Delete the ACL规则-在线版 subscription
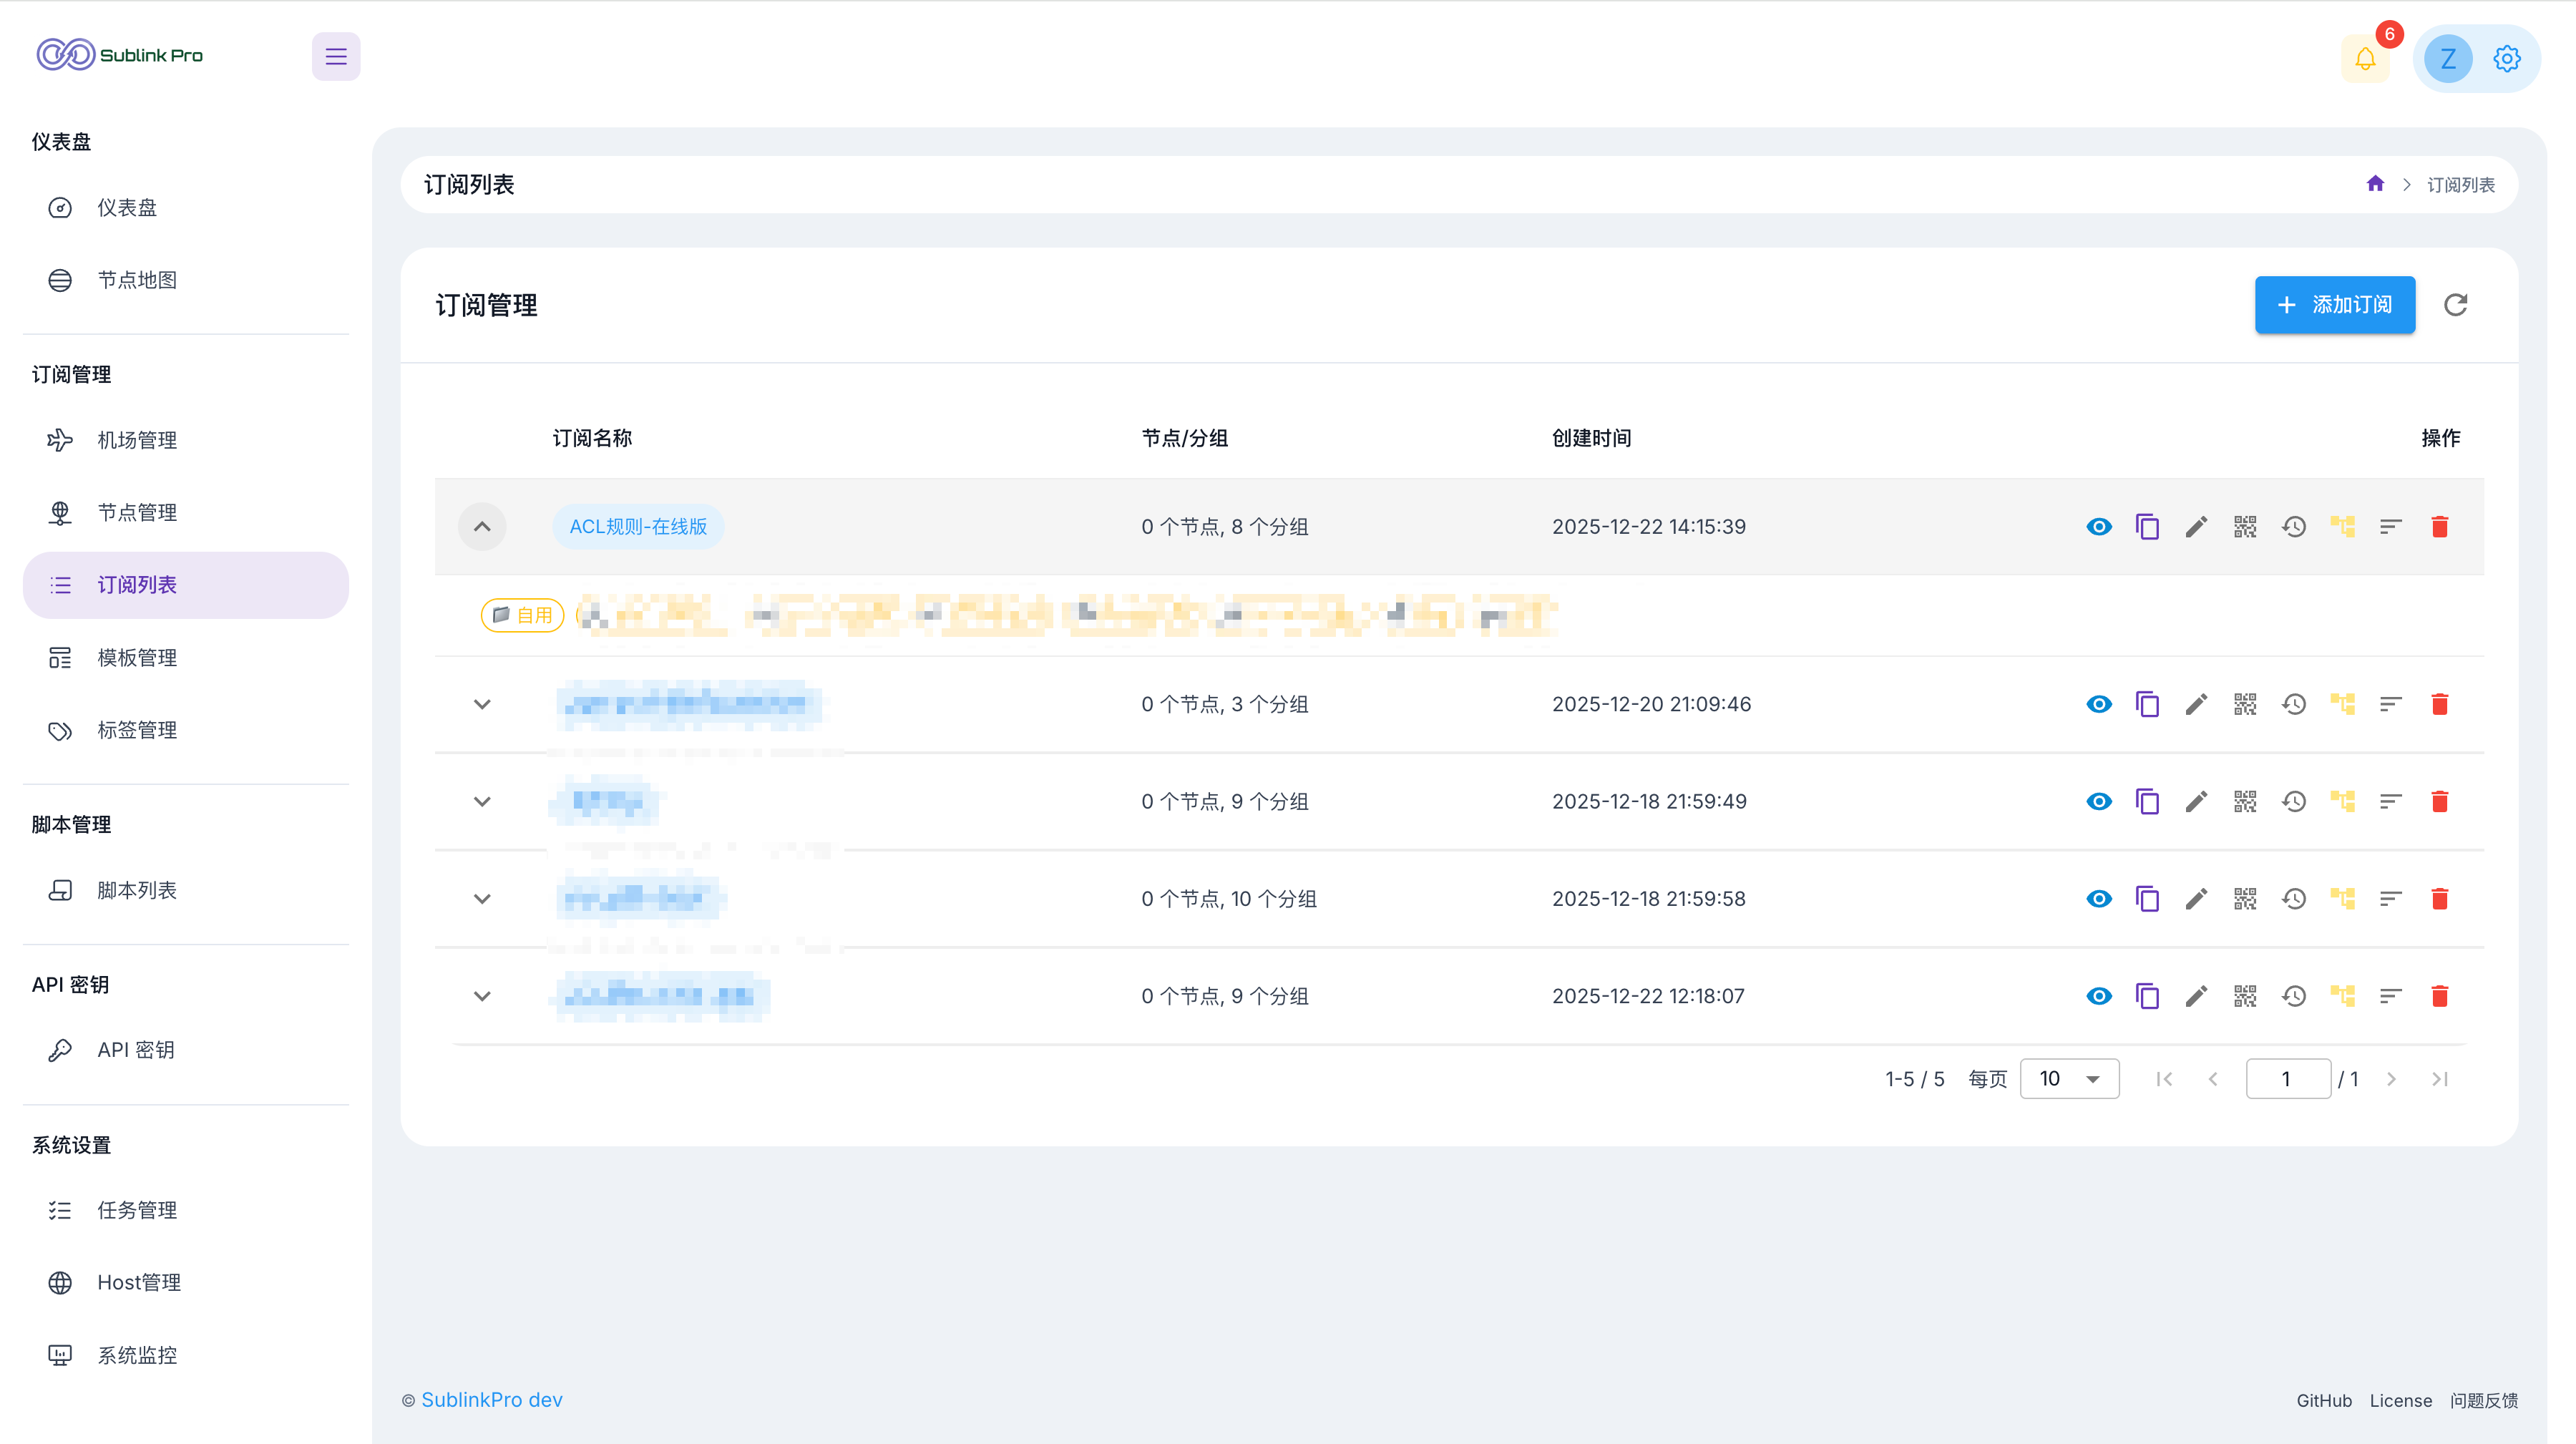The width and height of the screenshot is (2576, 1444). click(x=2440, y=527)
